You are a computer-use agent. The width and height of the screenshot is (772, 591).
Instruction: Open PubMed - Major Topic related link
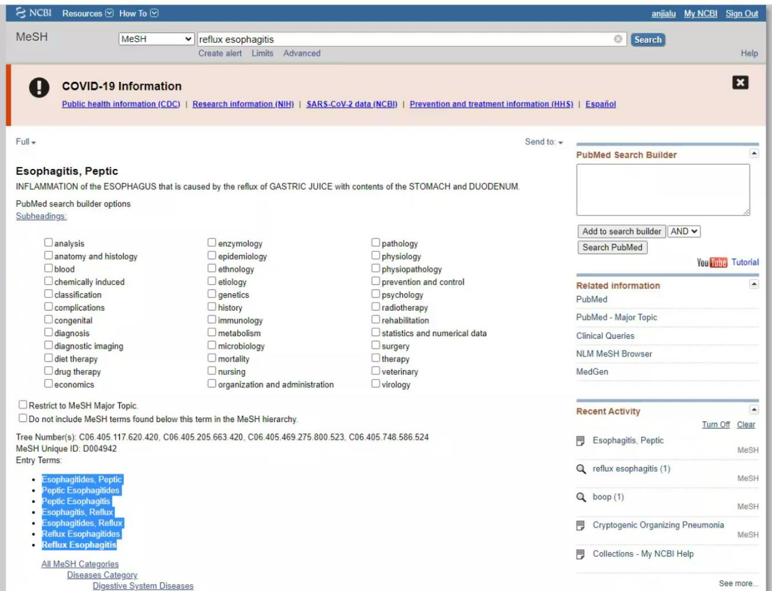(616, 318)
